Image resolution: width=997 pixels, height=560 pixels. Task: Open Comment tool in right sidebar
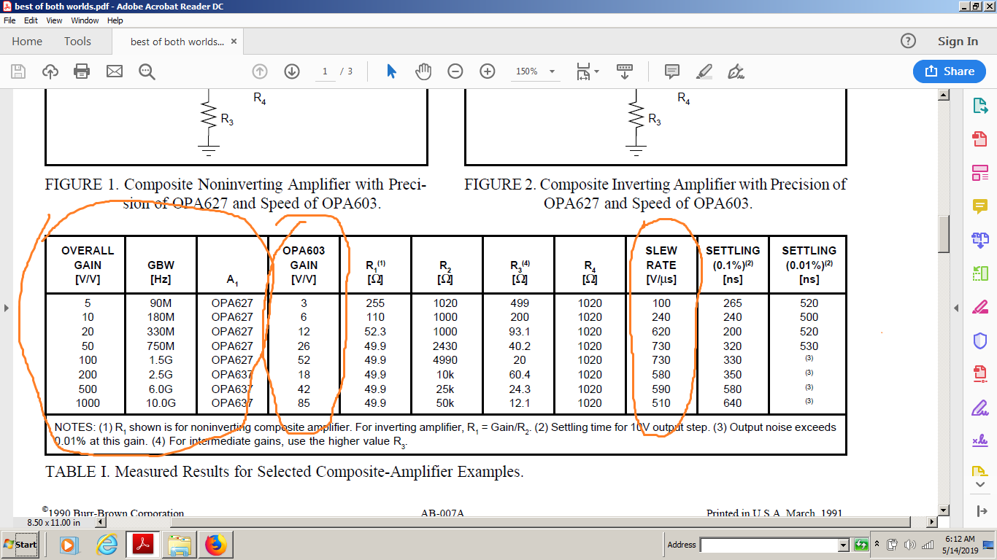click(x=980, y=206)
